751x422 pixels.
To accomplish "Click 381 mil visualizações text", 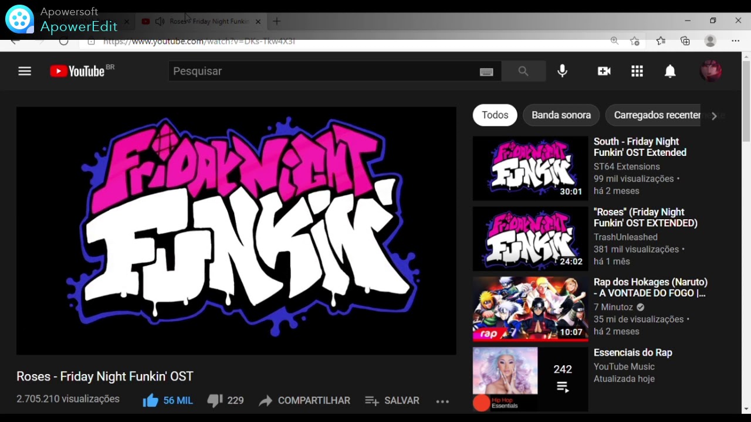I will click(x=636, y=249).
